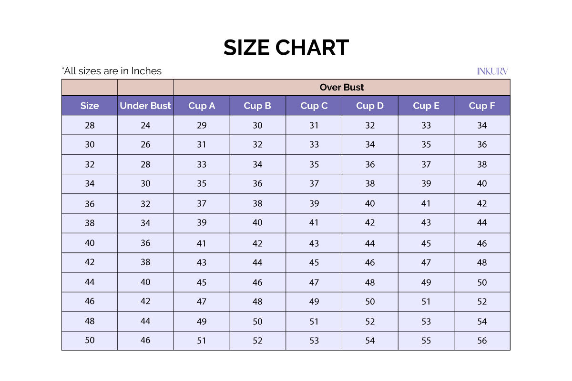Click the Cup D column header
The height and width of the screenshot is (381, 572).
coord(370,106)
